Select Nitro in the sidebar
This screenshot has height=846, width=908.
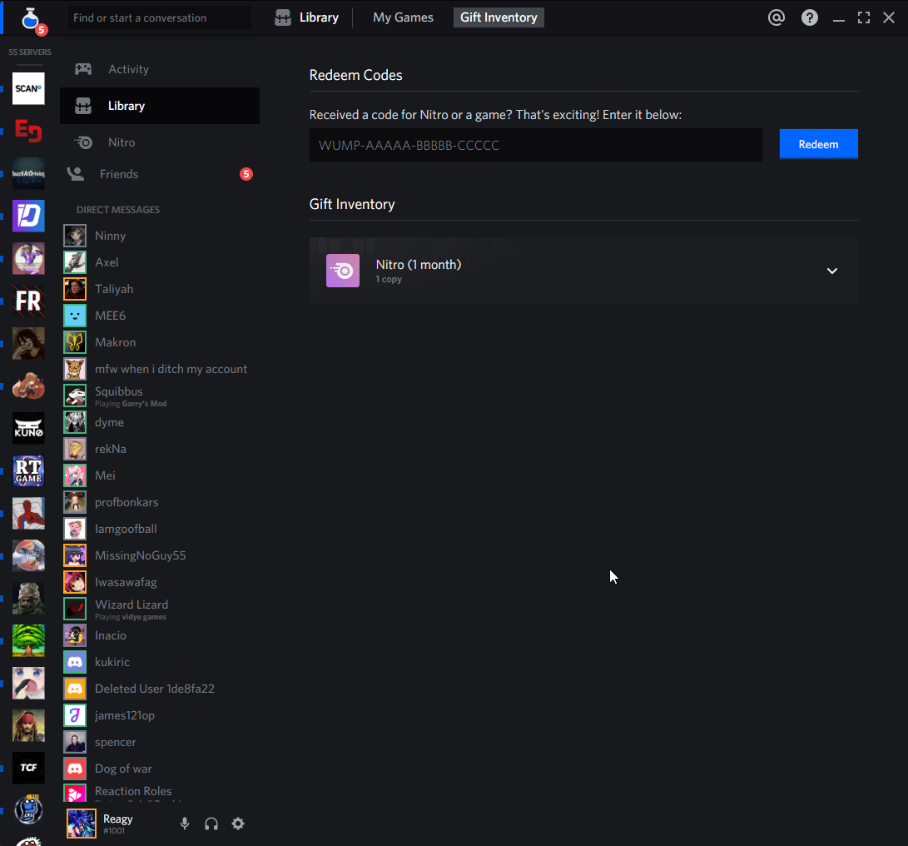click(x=160, y=142)
